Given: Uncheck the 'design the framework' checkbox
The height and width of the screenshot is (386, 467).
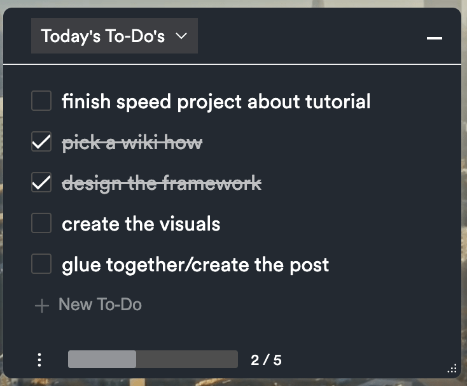Looking at the screenshot, I should coord(41,183).
